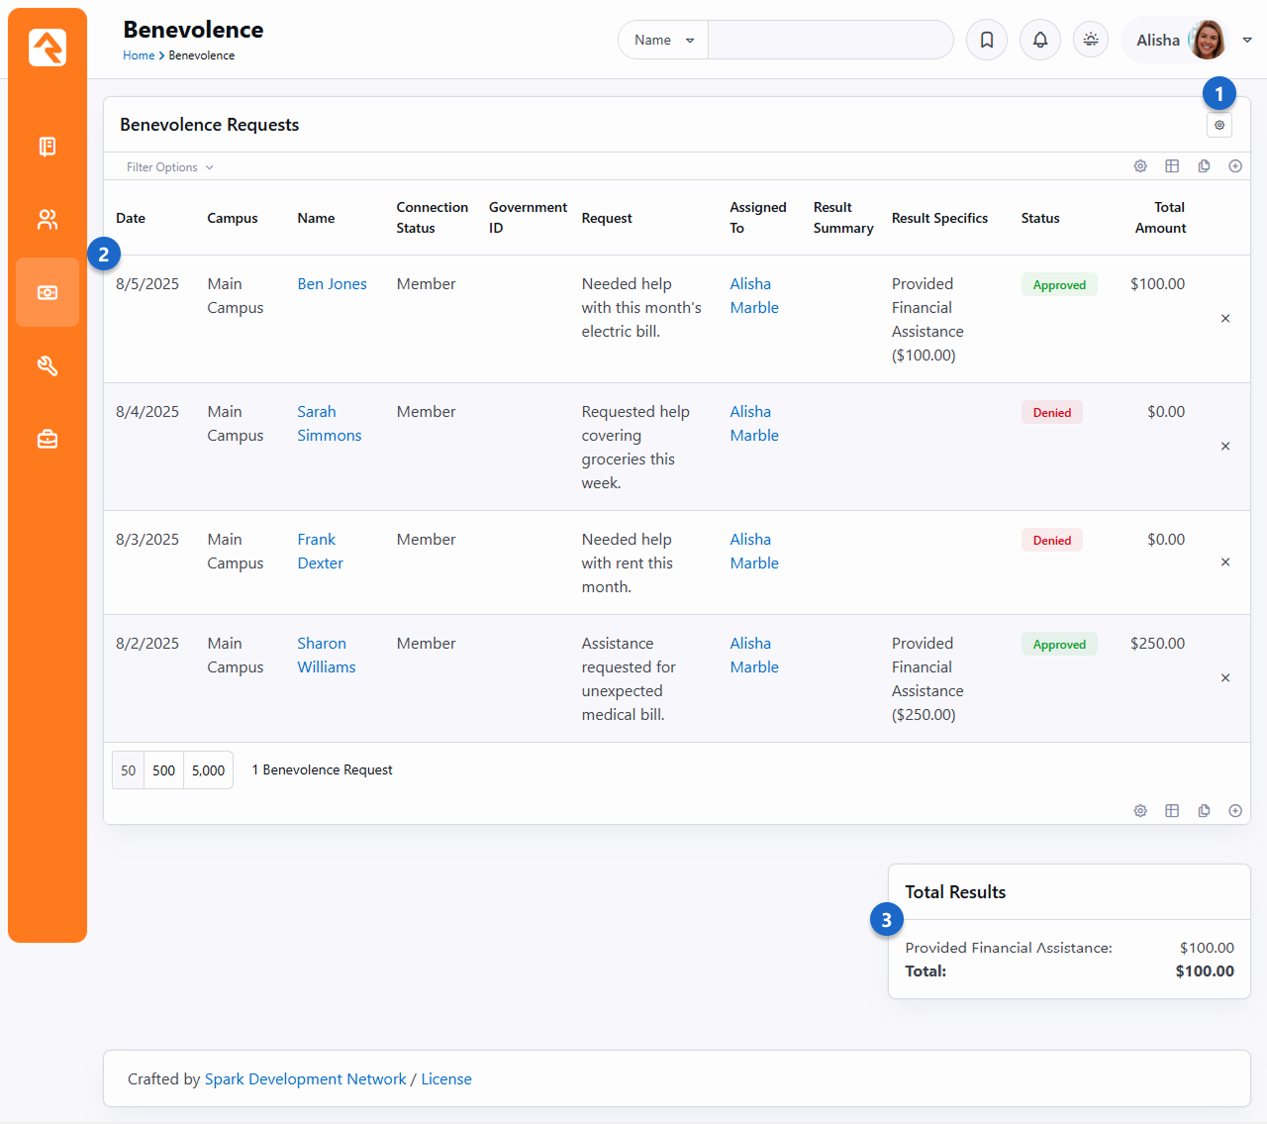Screen dimensions: 1267x1124
Task: Expand the Filter Options section
Action: (169, 167)
